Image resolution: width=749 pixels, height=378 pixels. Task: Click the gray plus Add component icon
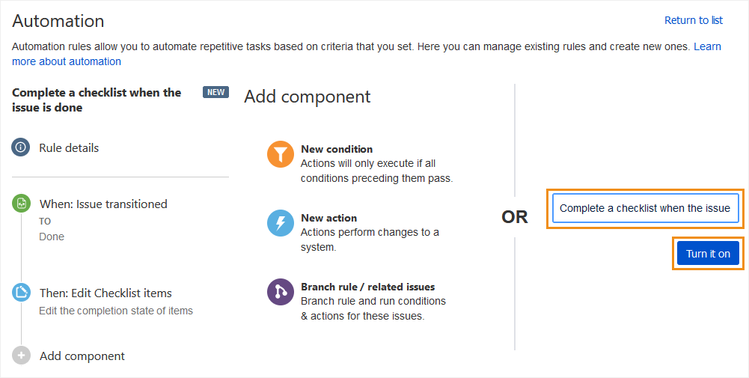pyautogui.click(x=22, y=356)
